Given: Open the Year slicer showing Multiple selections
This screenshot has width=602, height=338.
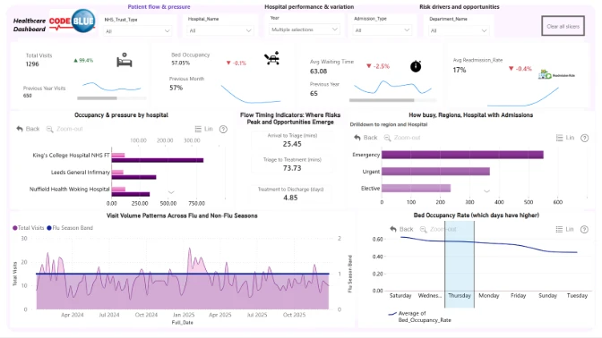Looking at the screenshot, I should coord(304,30).
